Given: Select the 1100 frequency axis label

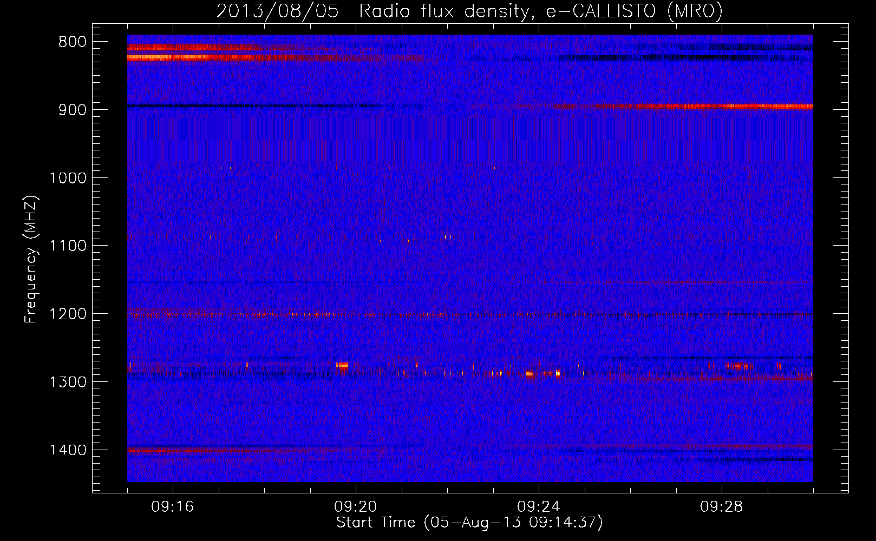Looking at the screenshot, I should coord(68,246).
